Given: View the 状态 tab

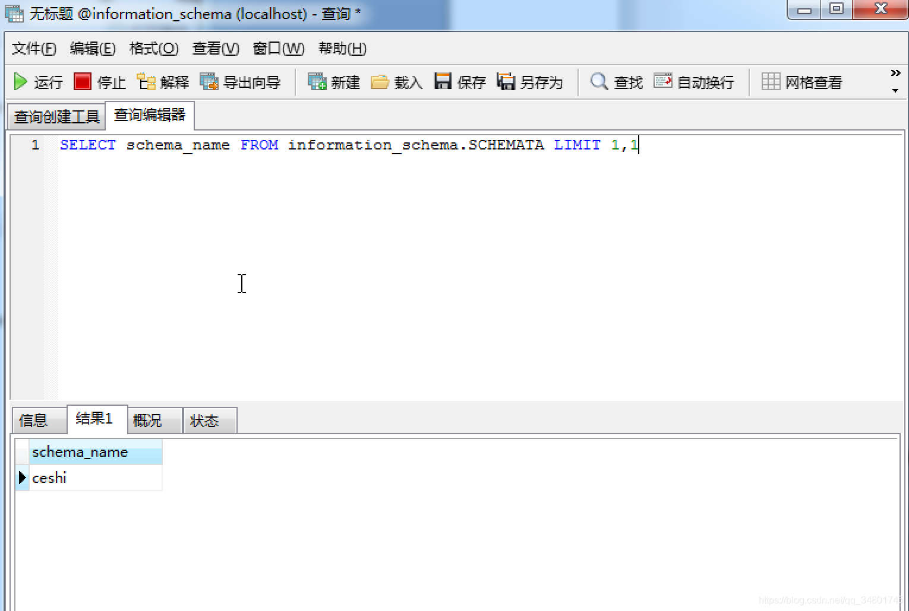Looking at the screenshot, I should (x=210, y=421).
